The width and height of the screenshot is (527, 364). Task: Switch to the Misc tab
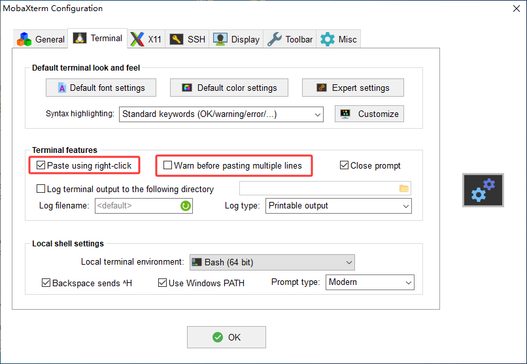339,39
